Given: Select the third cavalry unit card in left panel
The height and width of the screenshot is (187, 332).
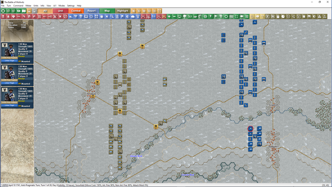Looking at the screenshot, I should click(17, 97).
